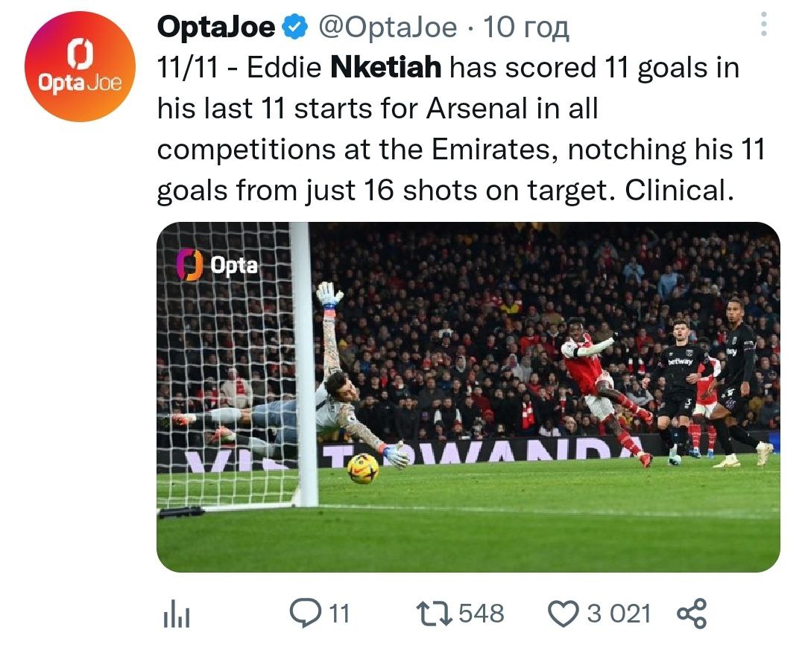View tweet analytics bar chart icon
The width and height of the screenshot is (805, 653).
coord(177,614)
